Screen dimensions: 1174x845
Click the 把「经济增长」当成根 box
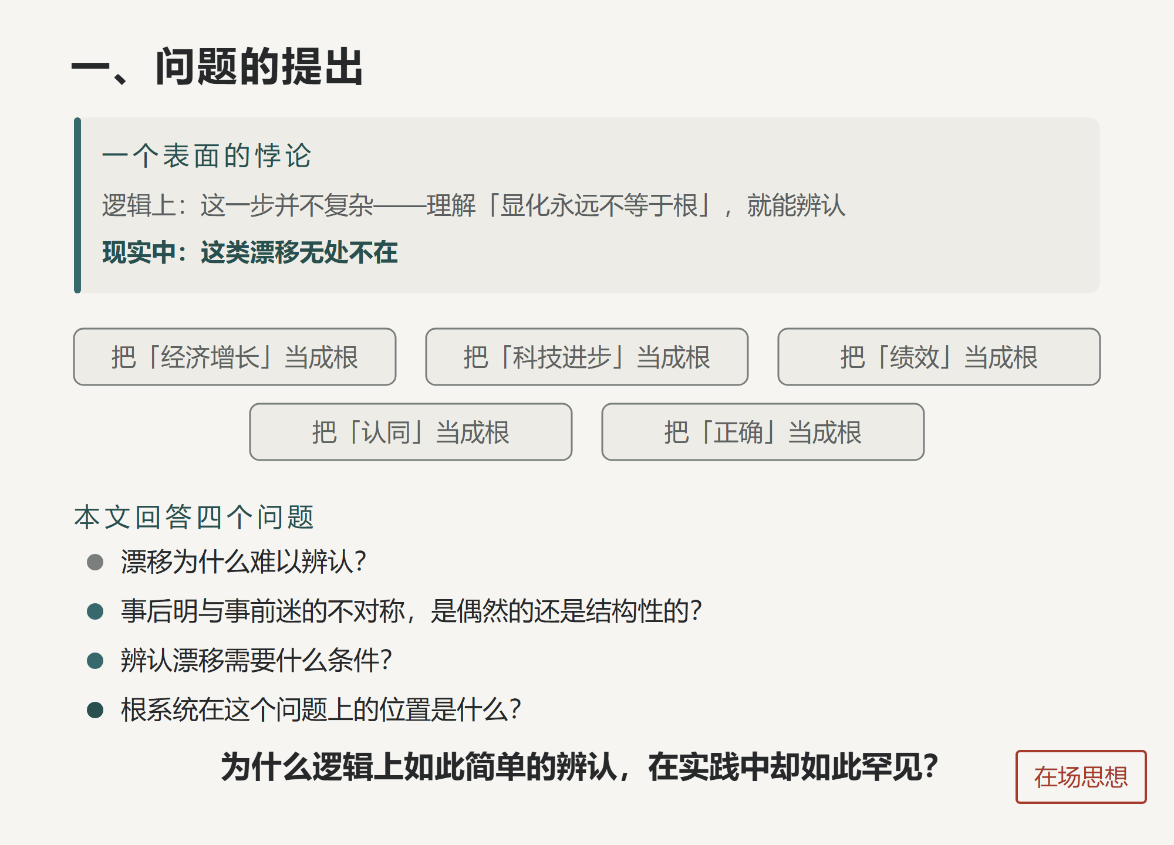(x=235, y=357)
